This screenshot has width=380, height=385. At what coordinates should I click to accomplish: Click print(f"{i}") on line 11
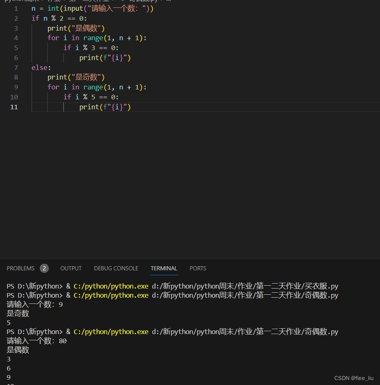[105, 107]
